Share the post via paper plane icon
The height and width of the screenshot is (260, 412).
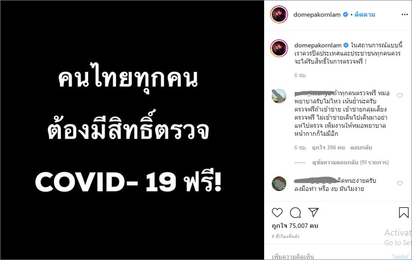[313, 212]
